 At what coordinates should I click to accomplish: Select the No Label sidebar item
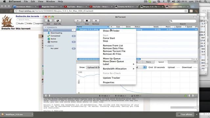pos(54,49)
